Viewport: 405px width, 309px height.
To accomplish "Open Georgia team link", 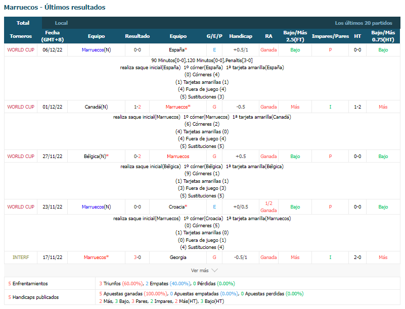I will (x=178, y=257).
